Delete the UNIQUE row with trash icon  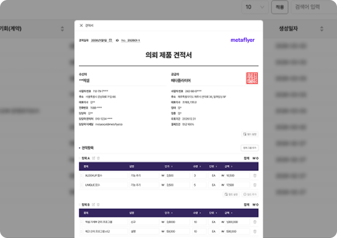(x=255, y=185)
